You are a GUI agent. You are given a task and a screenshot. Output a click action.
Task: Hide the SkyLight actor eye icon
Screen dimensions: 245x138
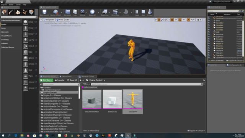click(x=209, y=53)
